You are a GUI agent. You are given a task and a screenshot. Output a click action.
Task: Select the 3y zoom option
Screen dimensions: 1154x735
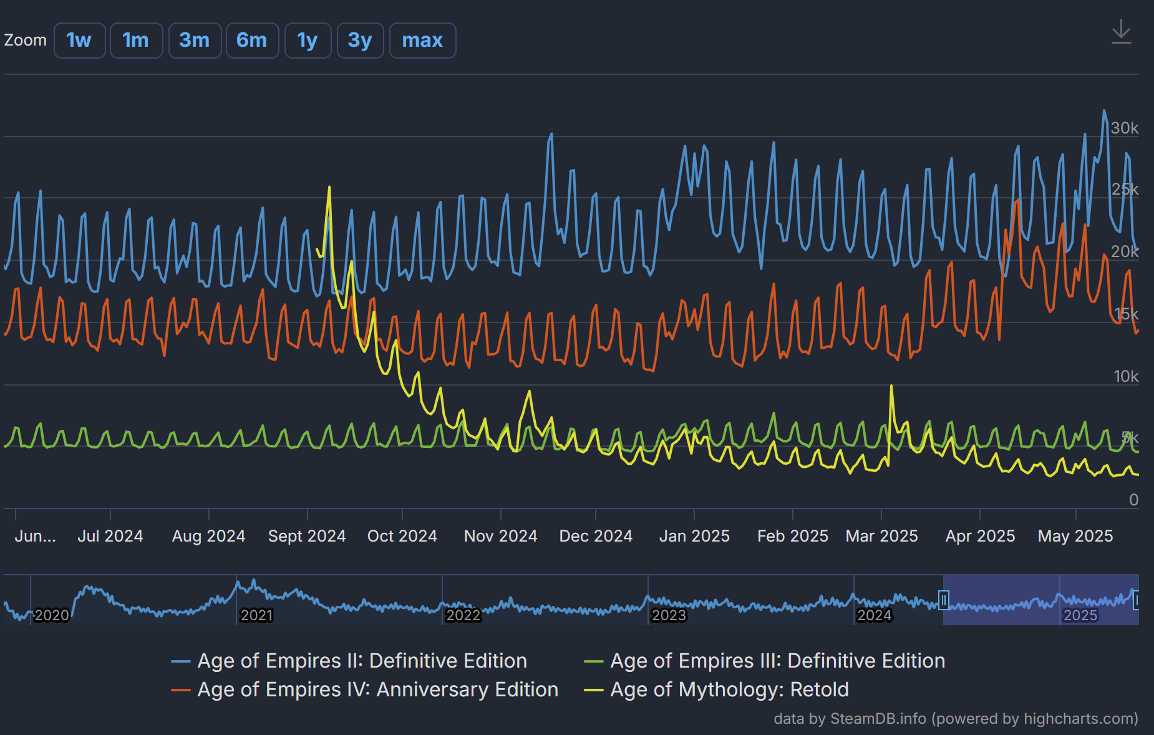click(x=360, y=41)
